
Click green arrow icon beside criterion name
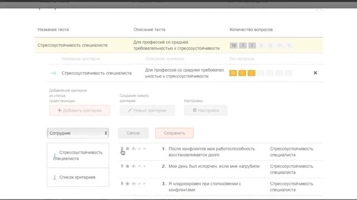[x=53, y=73]
